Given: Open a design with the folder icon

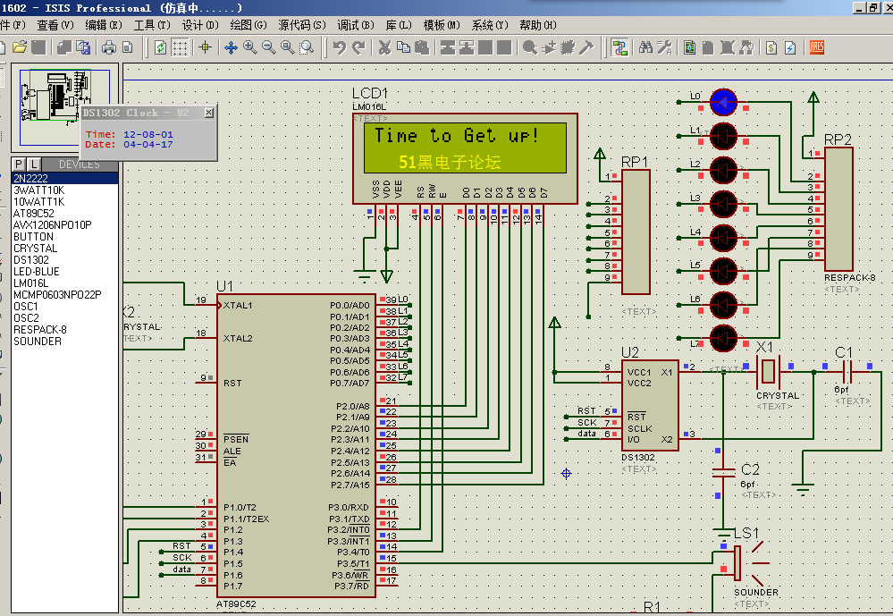Looking at the screenshot, I should (x=20, y=47).
